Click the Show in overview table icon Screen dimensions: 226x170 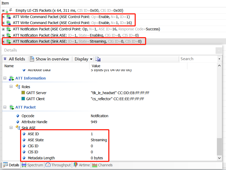pyautogui.click(x=32, y=59)
